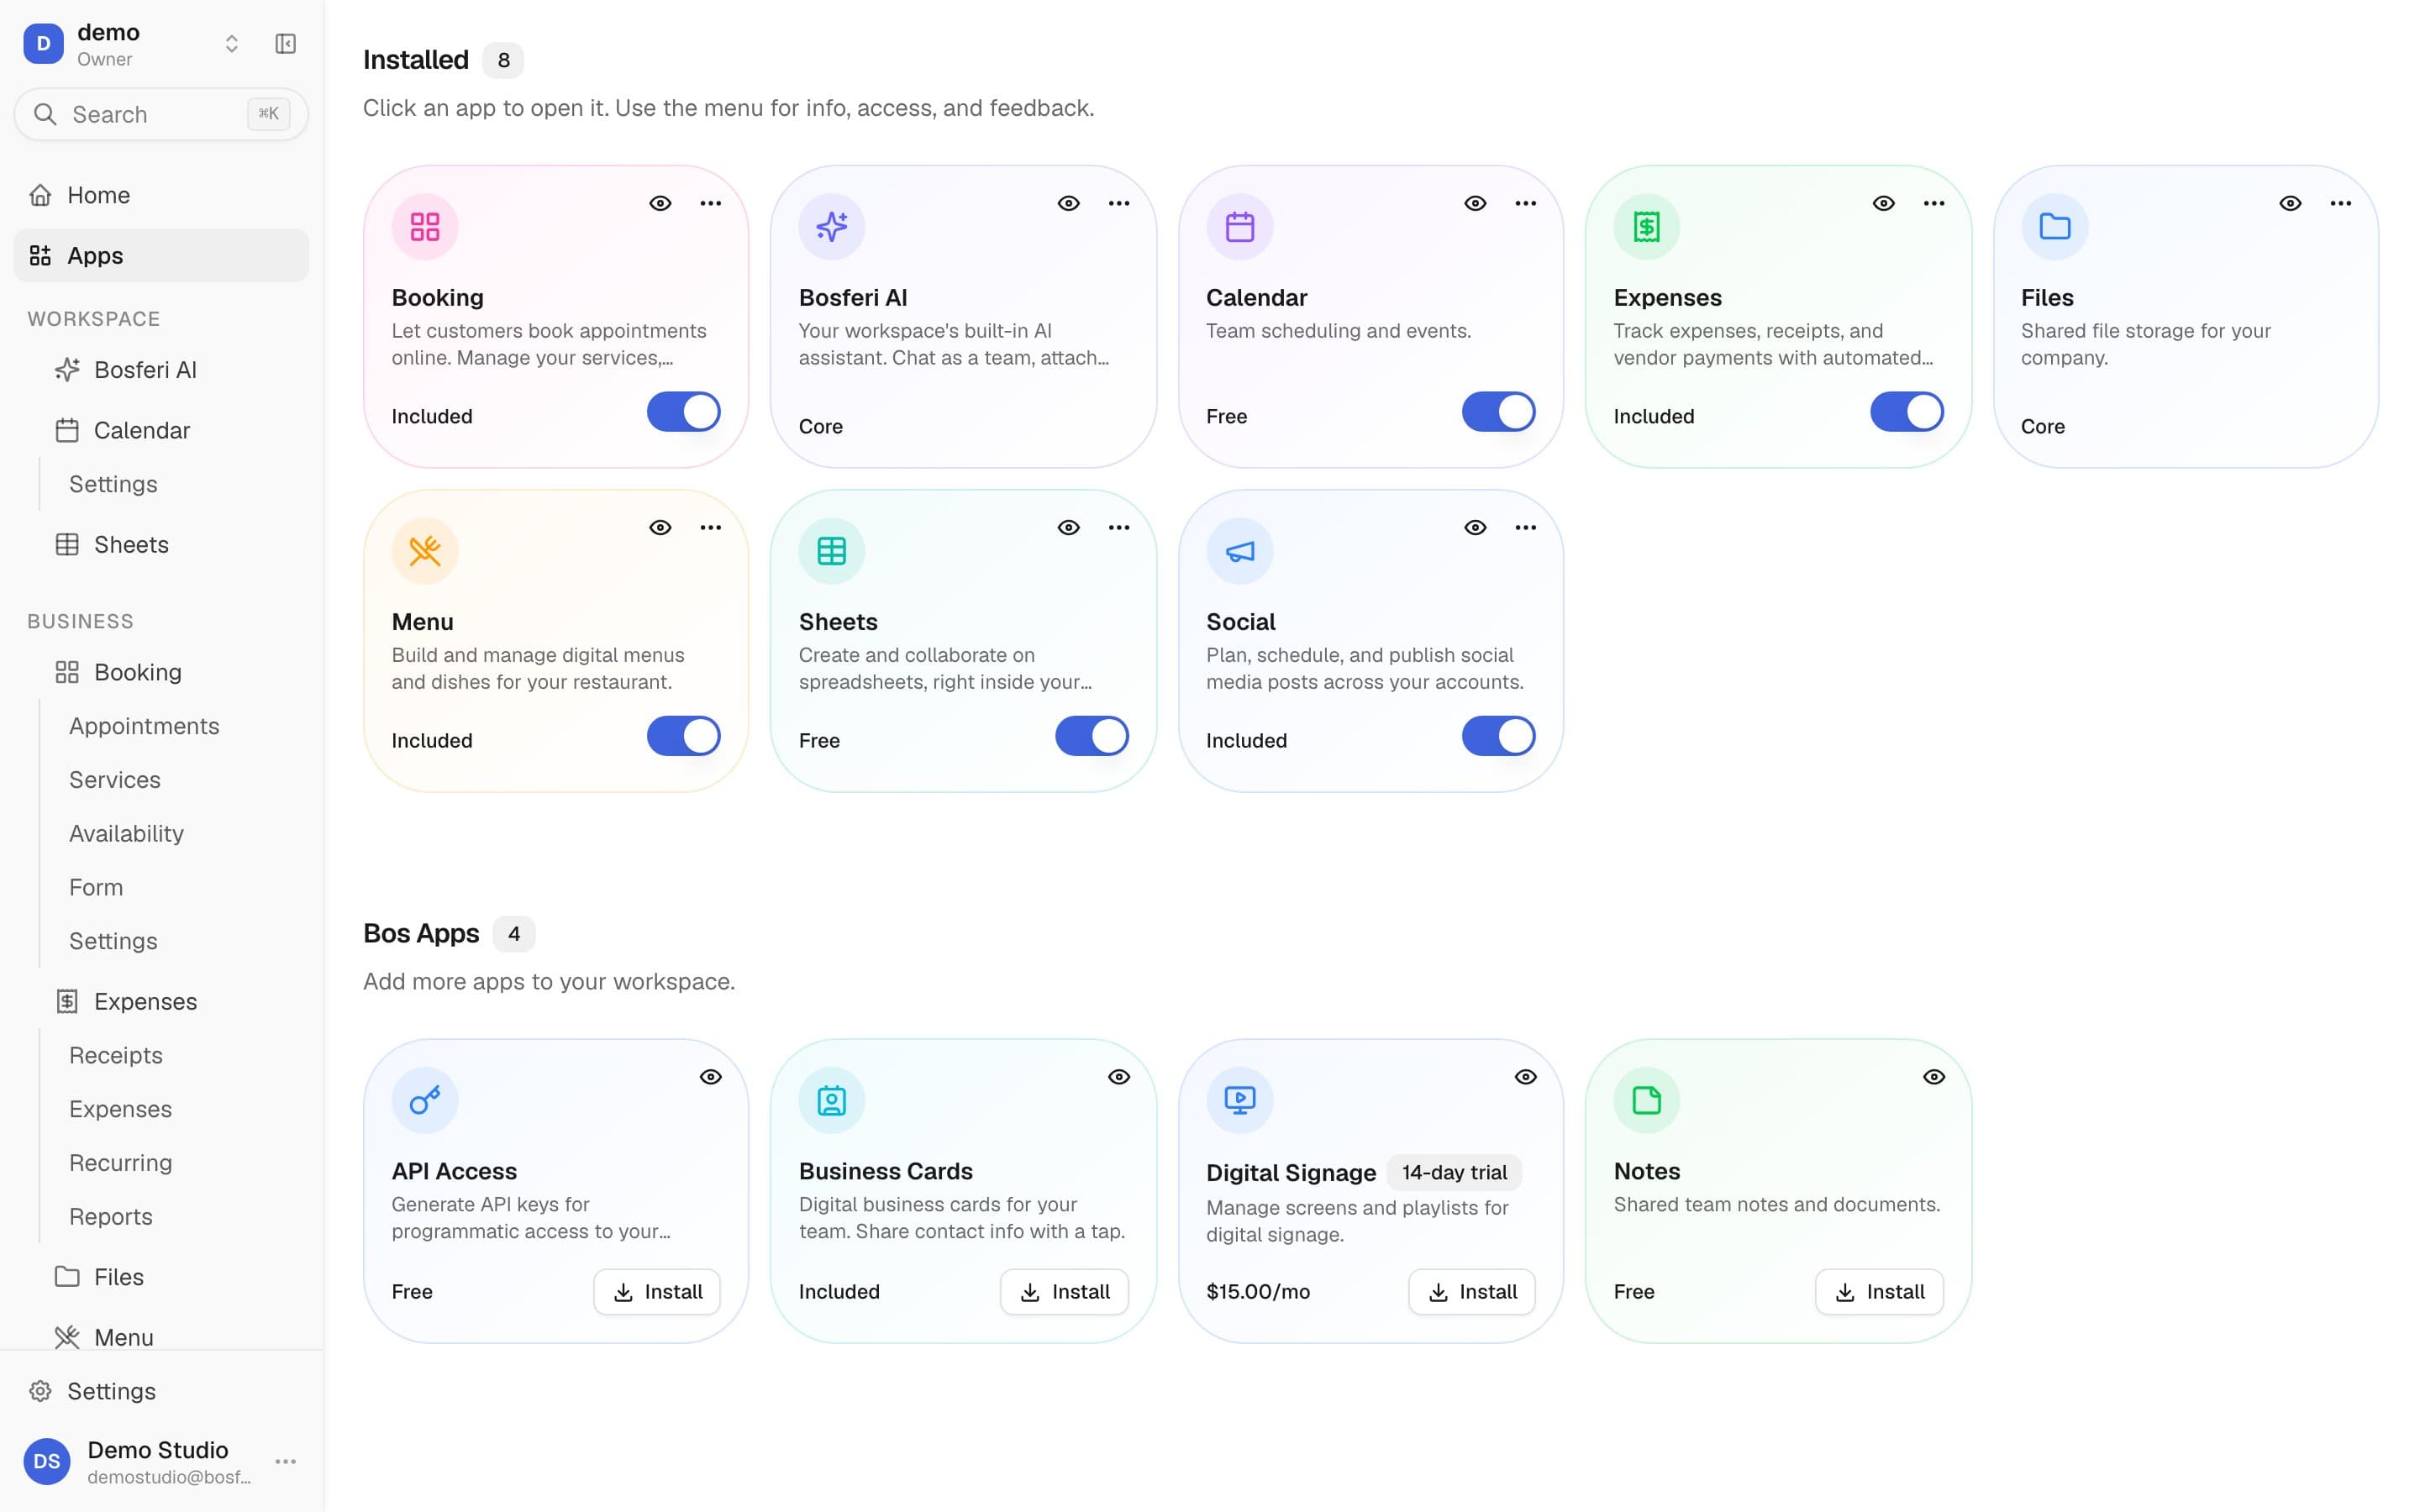Focus the Search field in sidebar
The height and width of the screenshot is (1512, 2420).
tap(161, 114)
